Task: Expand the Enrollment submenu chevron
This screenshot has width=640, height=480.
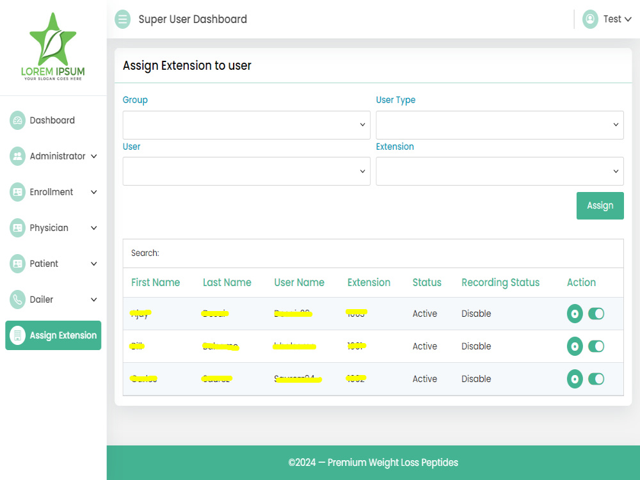Action: 94,192
